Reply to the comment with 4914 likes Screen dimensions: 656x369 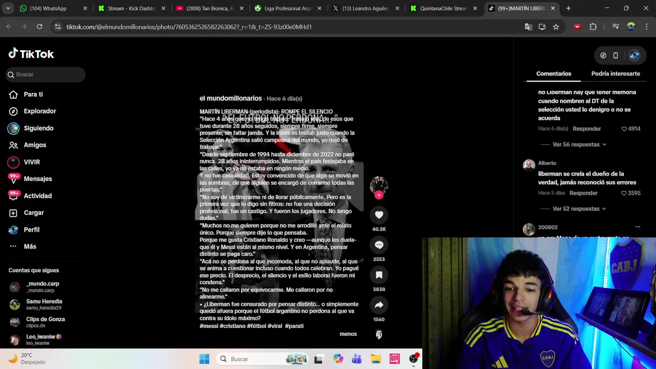pos(587,129)
